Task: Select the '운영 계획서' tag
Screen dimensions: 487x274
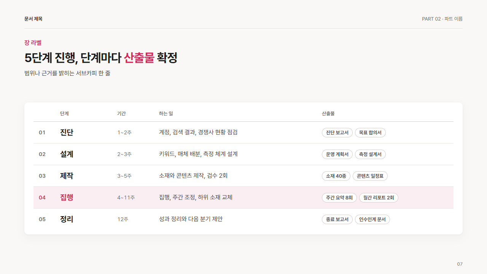Action: (x=337, y=154)
